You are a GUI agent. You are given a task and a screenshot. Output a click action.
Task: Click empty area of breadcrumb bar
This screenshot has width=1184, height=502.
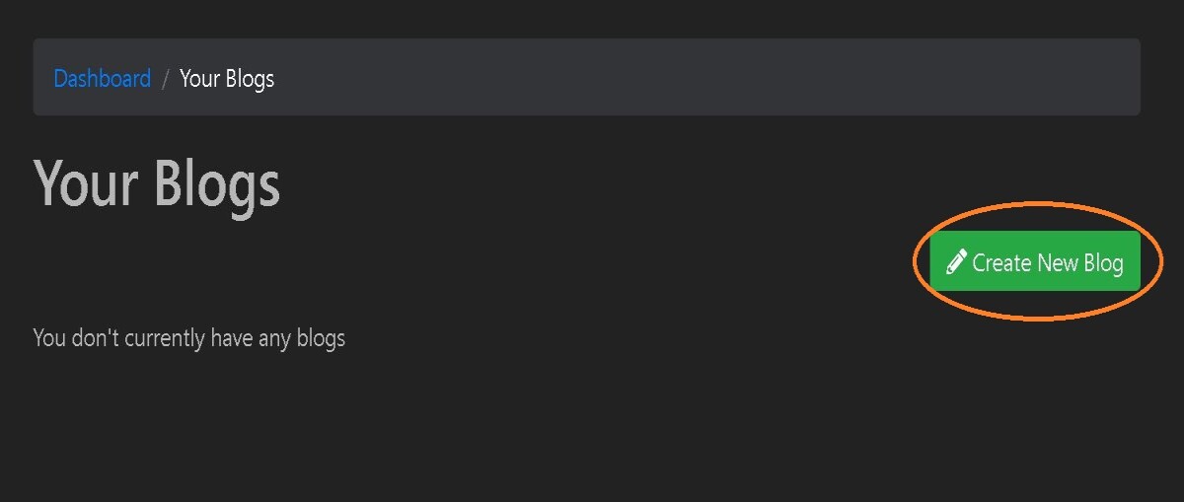click(691, 77)
